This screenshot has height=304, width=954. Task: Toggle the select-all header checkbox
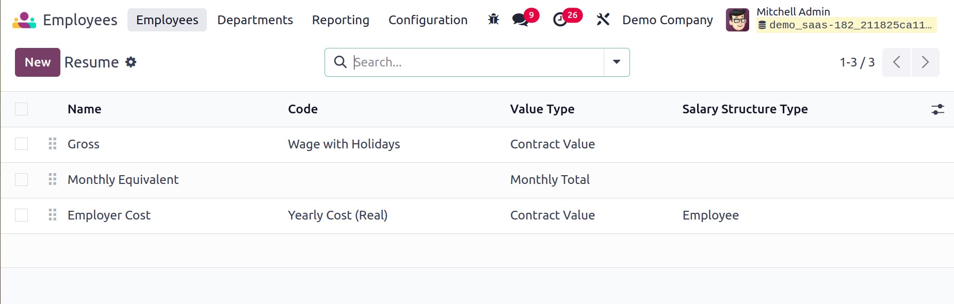click(22, 109)
